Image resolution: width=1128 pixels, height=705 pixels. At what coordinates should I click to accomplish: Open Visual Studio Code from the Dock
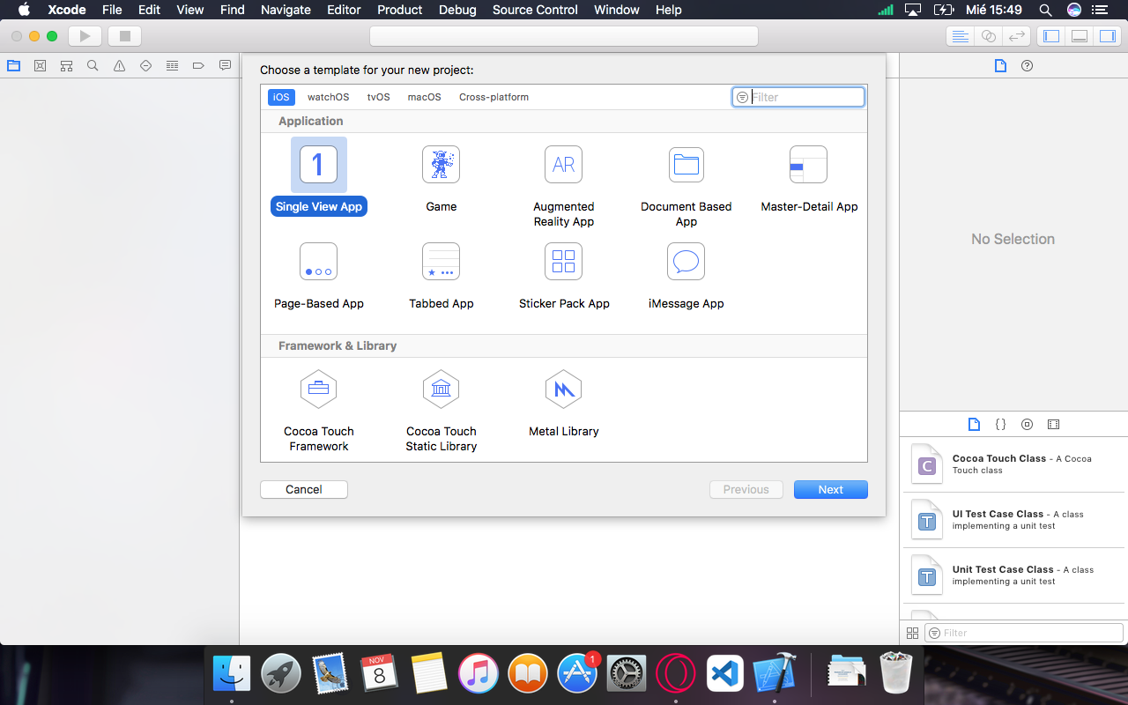point(725,674)
